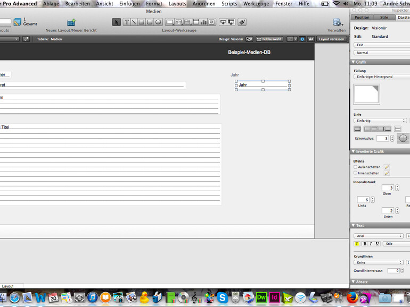410x307 pixels.
Task: Edit Innenschatten settings with pencil icon
Action: [387, 173]
